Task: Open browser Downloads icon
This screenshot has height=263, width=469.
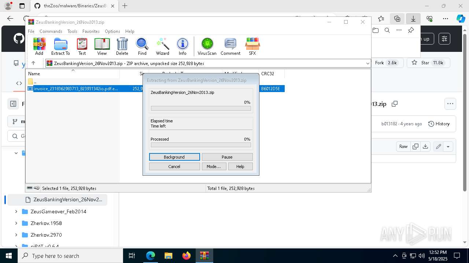Action: click(413, 19)
